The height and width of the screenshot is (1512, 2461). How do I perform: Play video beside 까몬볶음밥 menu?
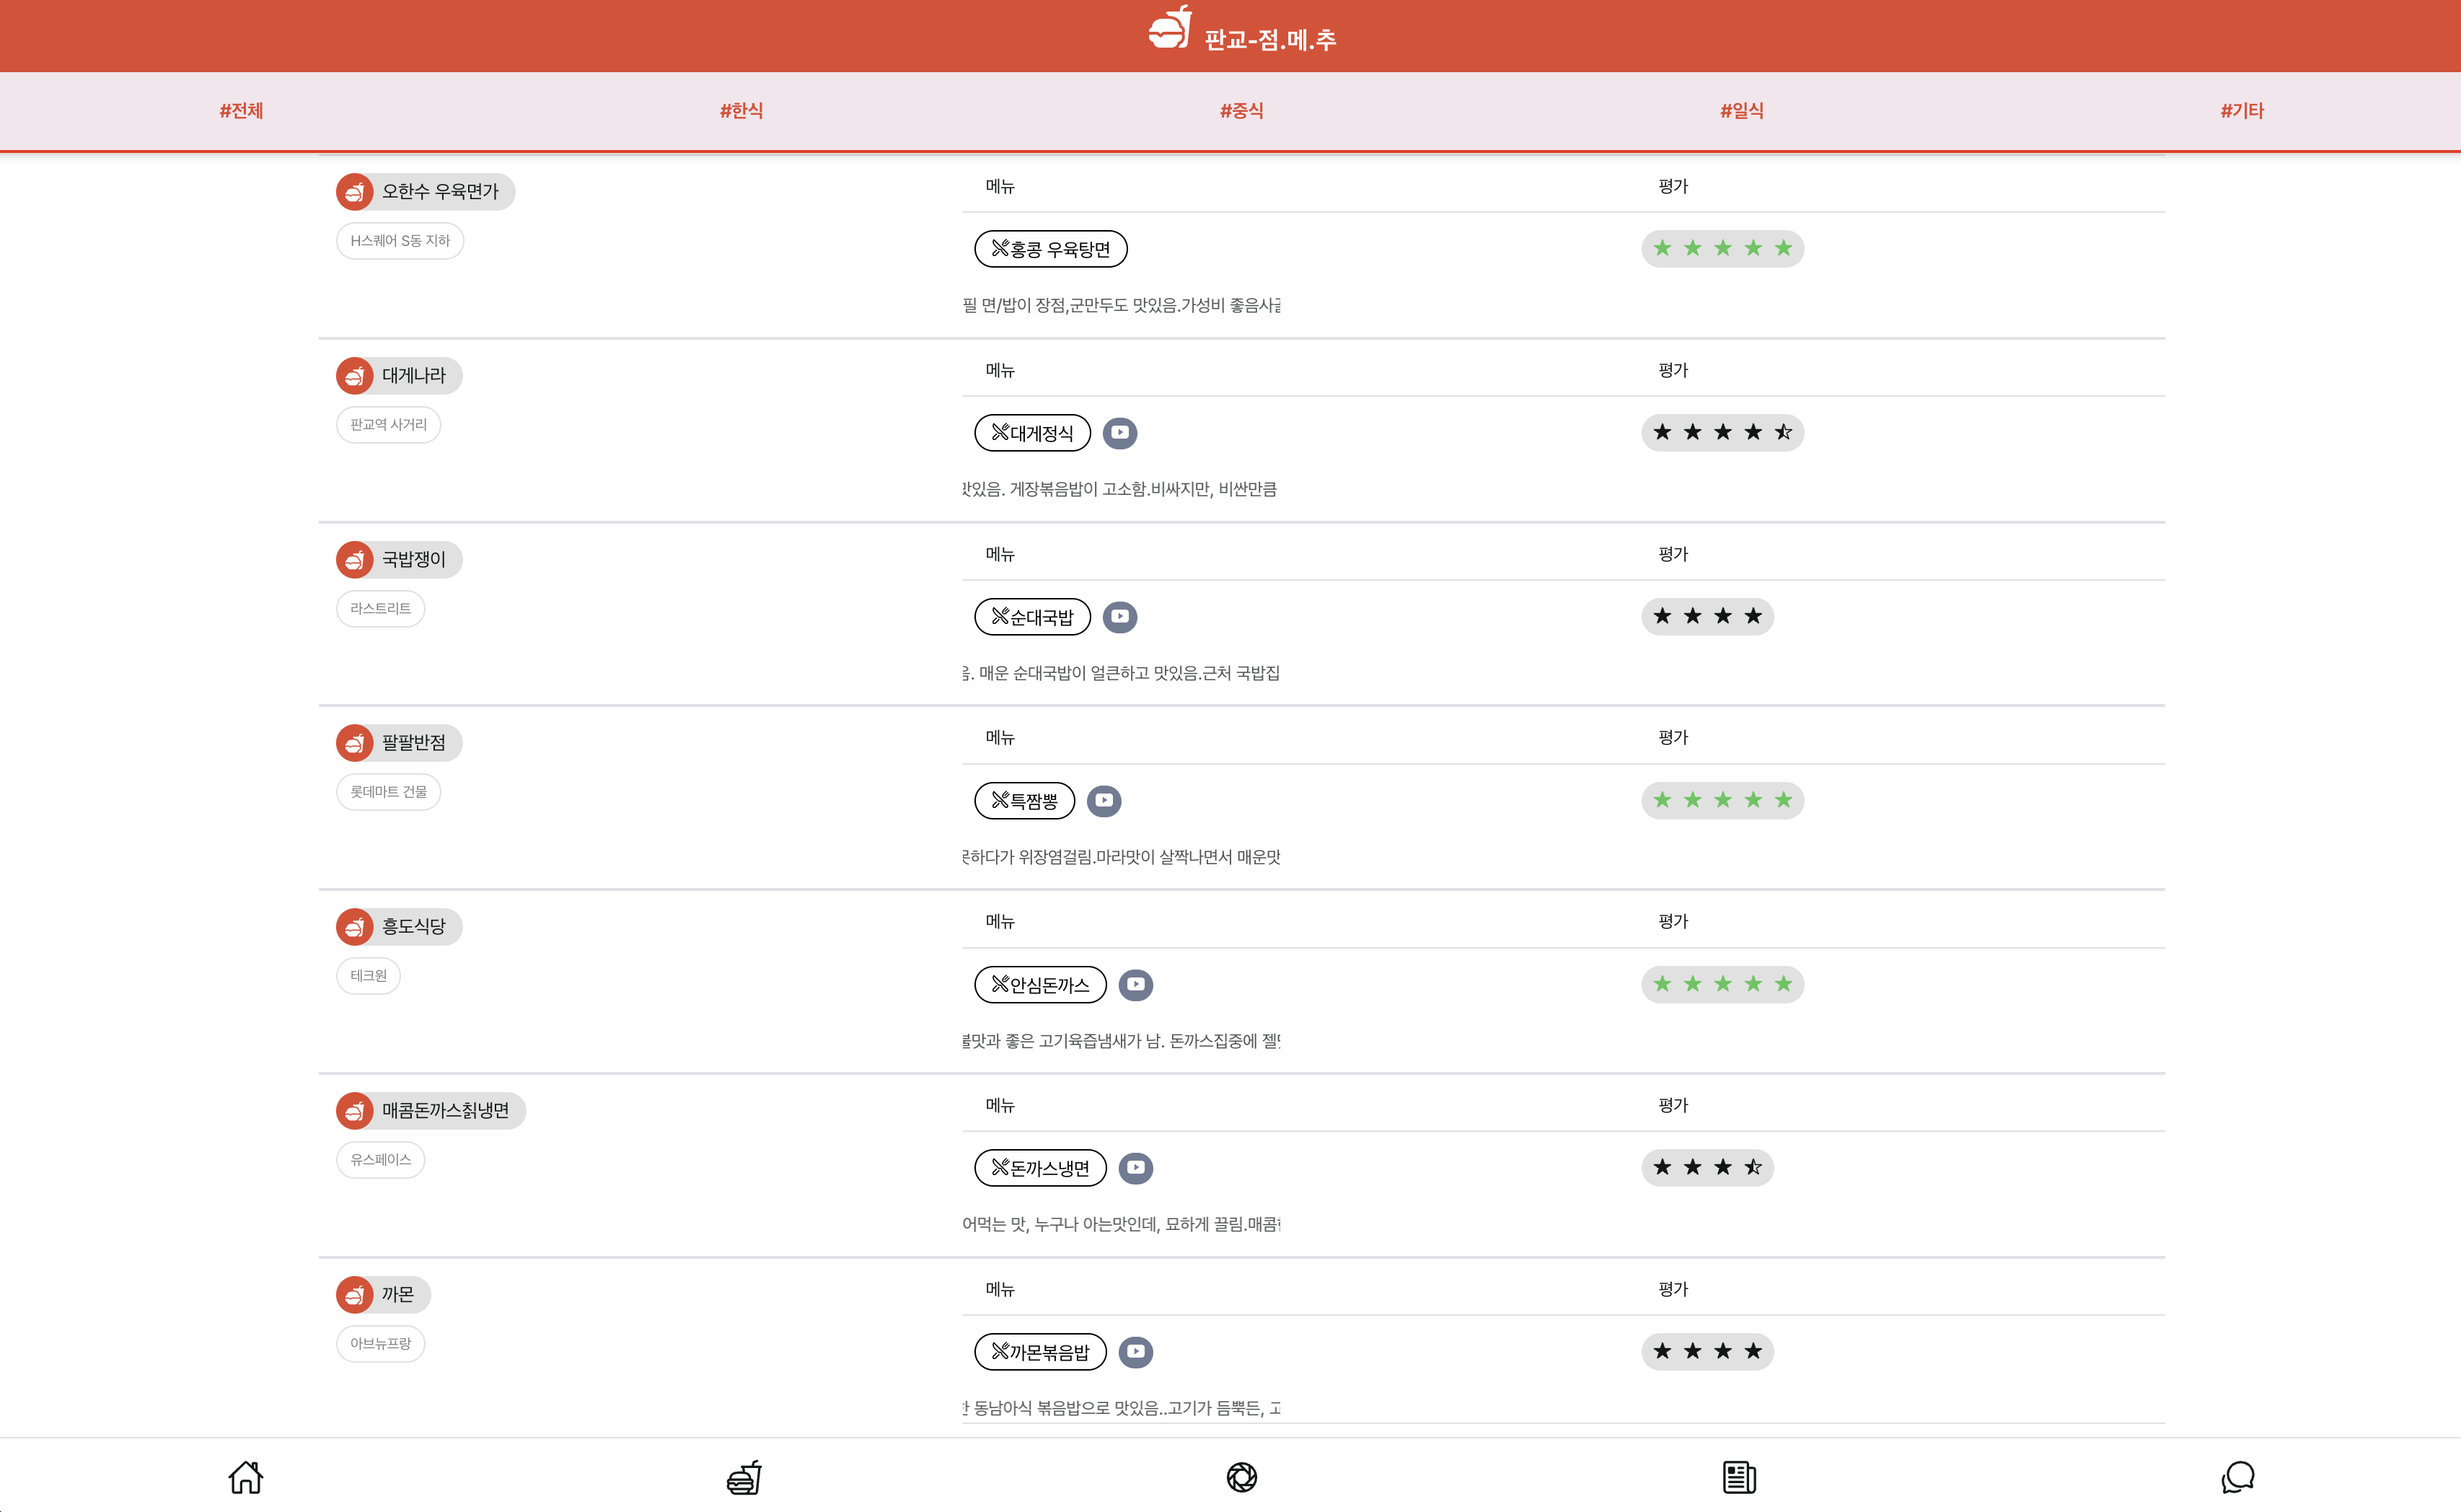pyautogui.click(x=1135, y=1352)
